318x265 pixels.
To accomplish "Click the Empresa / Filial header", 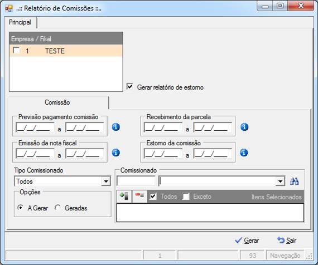I will (x=66, y=38).
